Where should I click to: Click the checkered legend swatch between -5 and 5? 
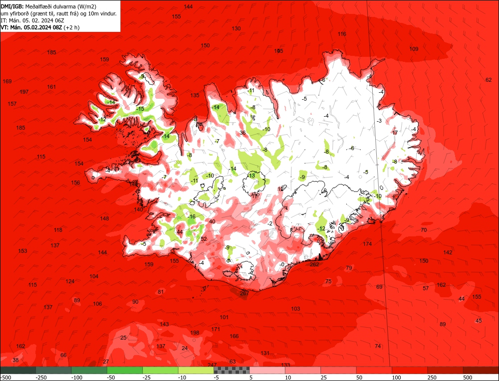(x=232, y=370)
